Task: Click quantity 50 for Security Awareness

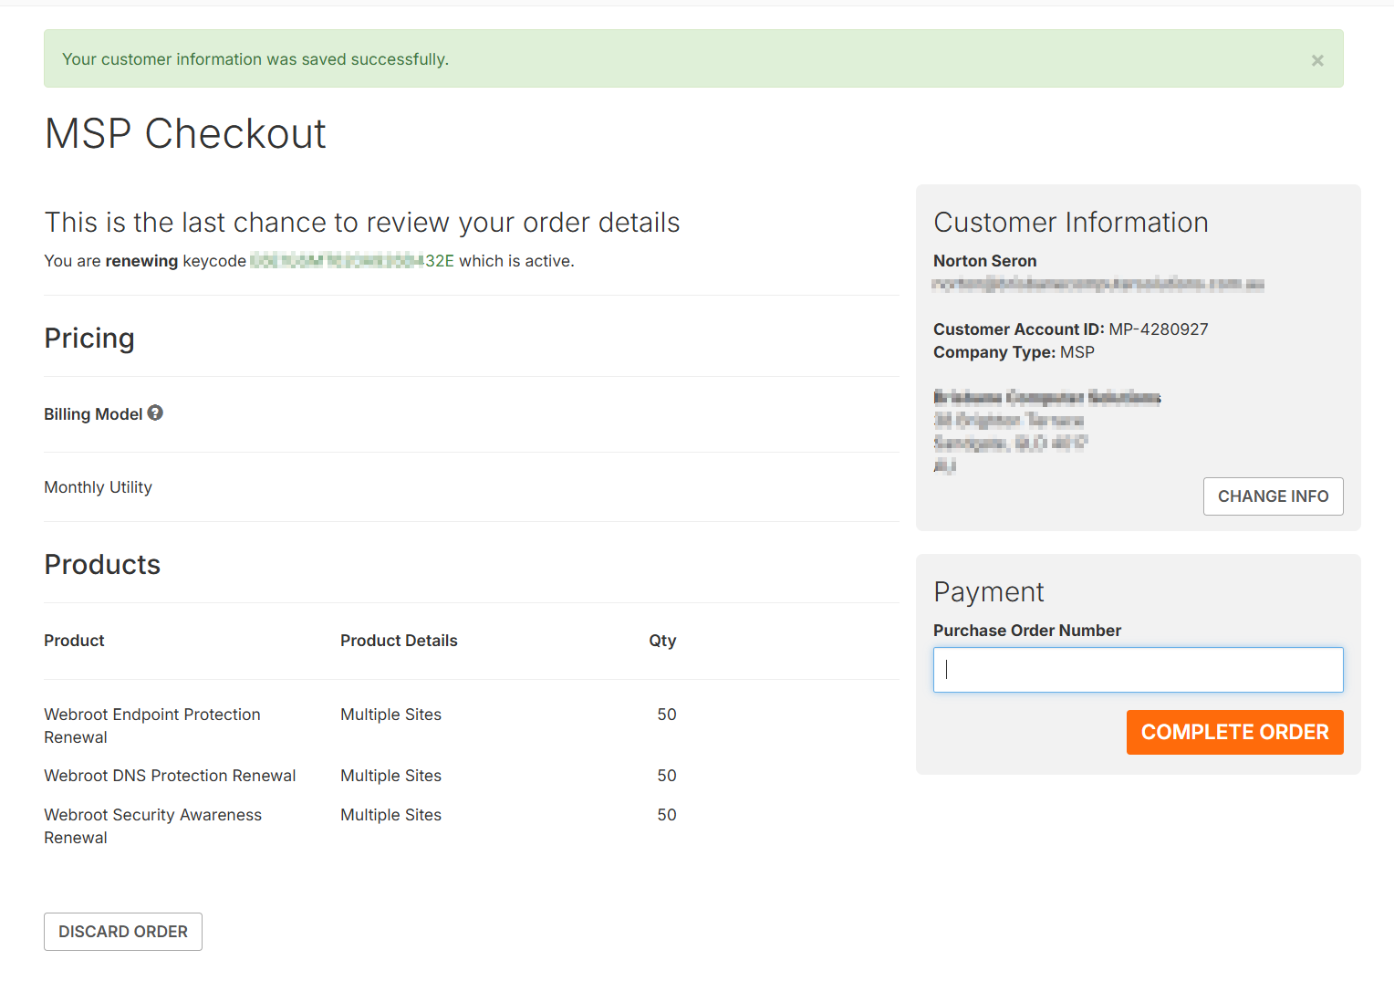Action: tap(667, 815)
